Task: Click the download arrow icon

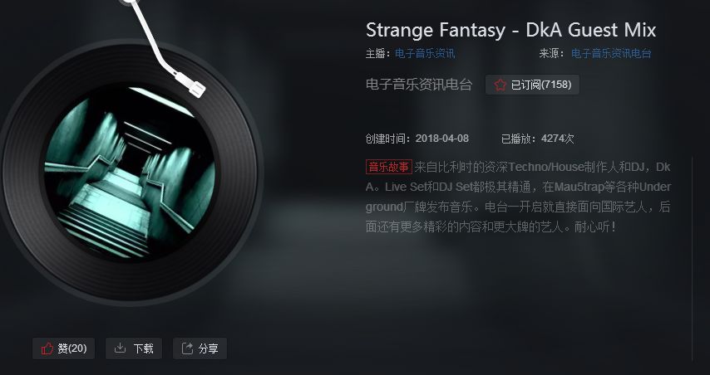Action: tap(120, 348)
